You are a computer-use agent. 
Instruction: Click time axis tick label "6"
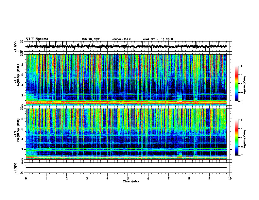(148, 178)
